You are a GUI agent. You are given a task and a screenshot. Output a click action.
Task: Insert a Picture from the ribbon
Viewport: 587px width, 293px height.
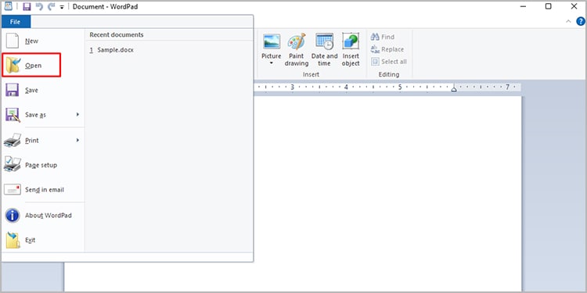(x=272, y=45)
